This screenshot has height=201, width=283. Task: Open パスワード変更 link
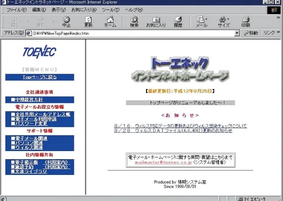tap(29, 124)
